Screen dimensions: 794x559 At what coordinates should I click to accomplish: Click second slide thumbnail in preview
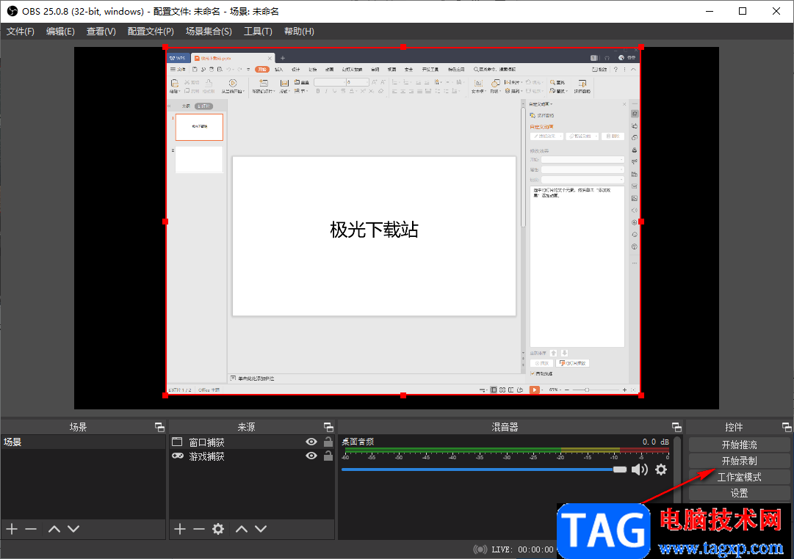(x=199, y=159)
